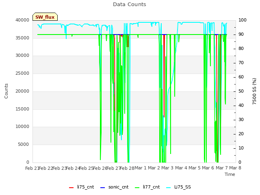Click the green li77_cnt legend swatch

tap(137, 188)
